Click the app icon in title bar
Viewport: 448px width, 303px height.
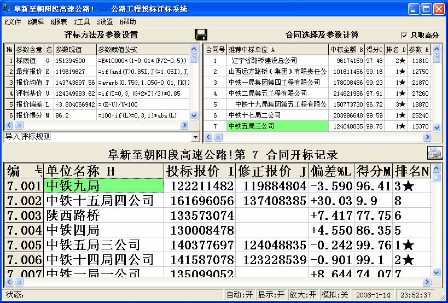pos(6,9)
